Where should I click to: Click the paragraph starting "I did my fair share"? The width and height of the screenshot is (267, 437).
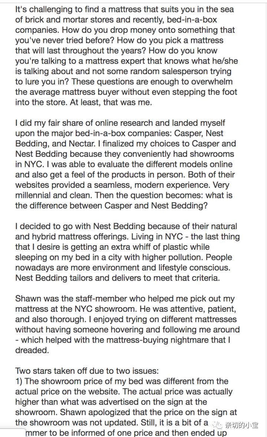(x=120, y=123)
